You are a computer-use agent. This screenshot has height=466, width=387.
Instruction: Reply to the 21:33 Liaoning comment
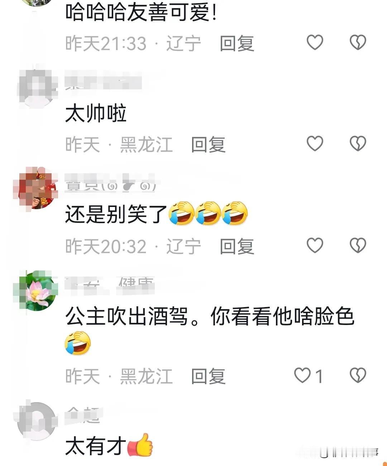237,43
